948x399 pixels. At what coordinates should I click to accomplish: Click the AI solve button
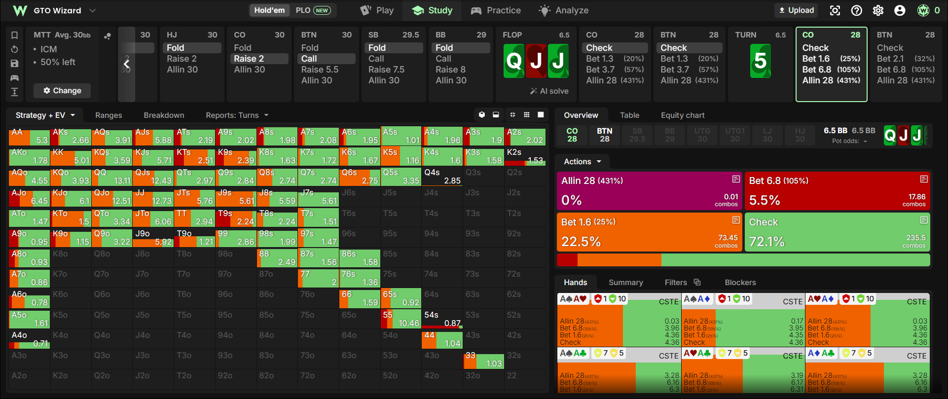coord(549,91)
